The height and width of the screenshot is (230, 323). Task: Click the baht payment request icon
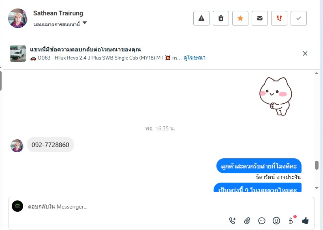291,221
